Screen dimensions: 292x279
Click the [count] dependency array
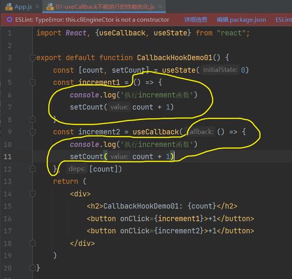pos(103,169)
